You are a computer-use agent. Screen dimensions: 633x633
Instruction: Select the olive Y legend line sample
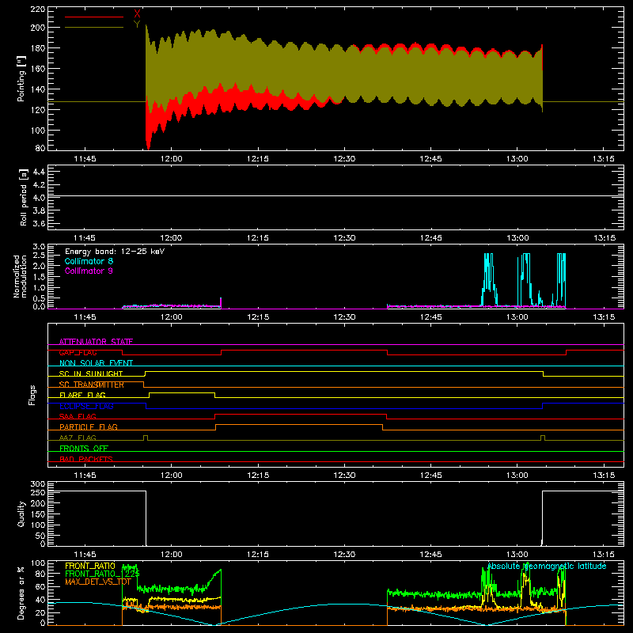(94, 28)
